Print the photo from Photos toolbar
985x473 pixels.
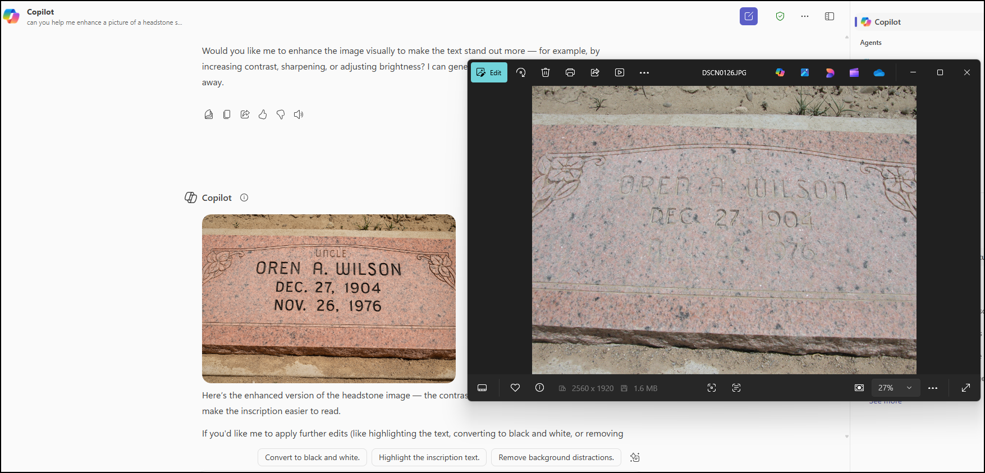coord(570,72)
